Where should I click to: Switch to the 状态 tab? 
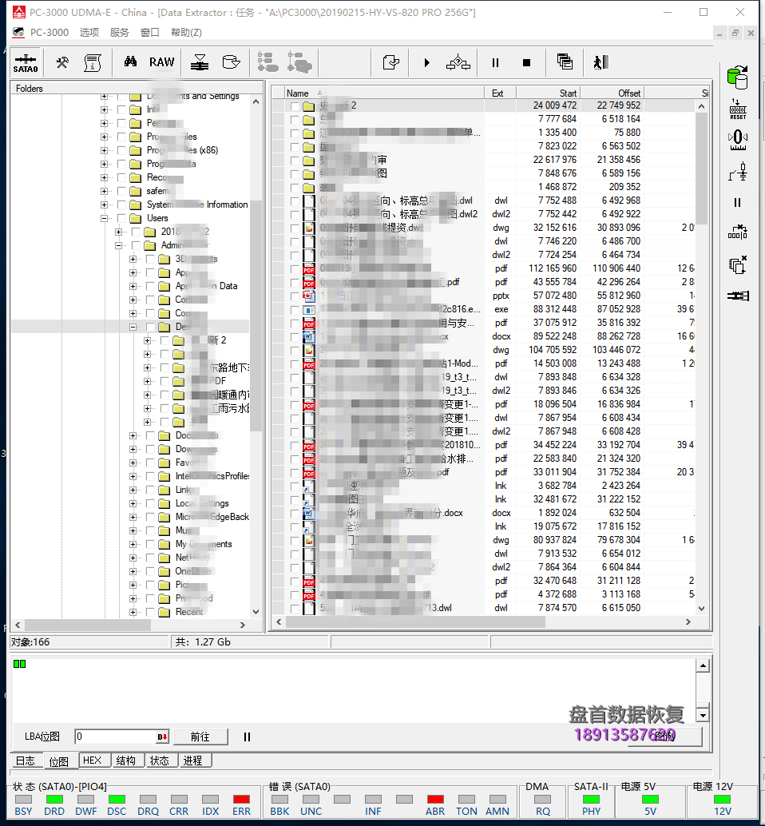(160, 760)
